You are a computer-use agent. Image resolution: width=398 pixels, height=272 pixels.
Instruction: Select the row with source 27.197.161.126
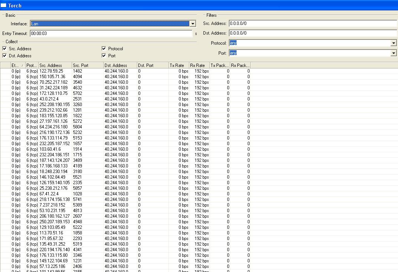coord(125,121)
